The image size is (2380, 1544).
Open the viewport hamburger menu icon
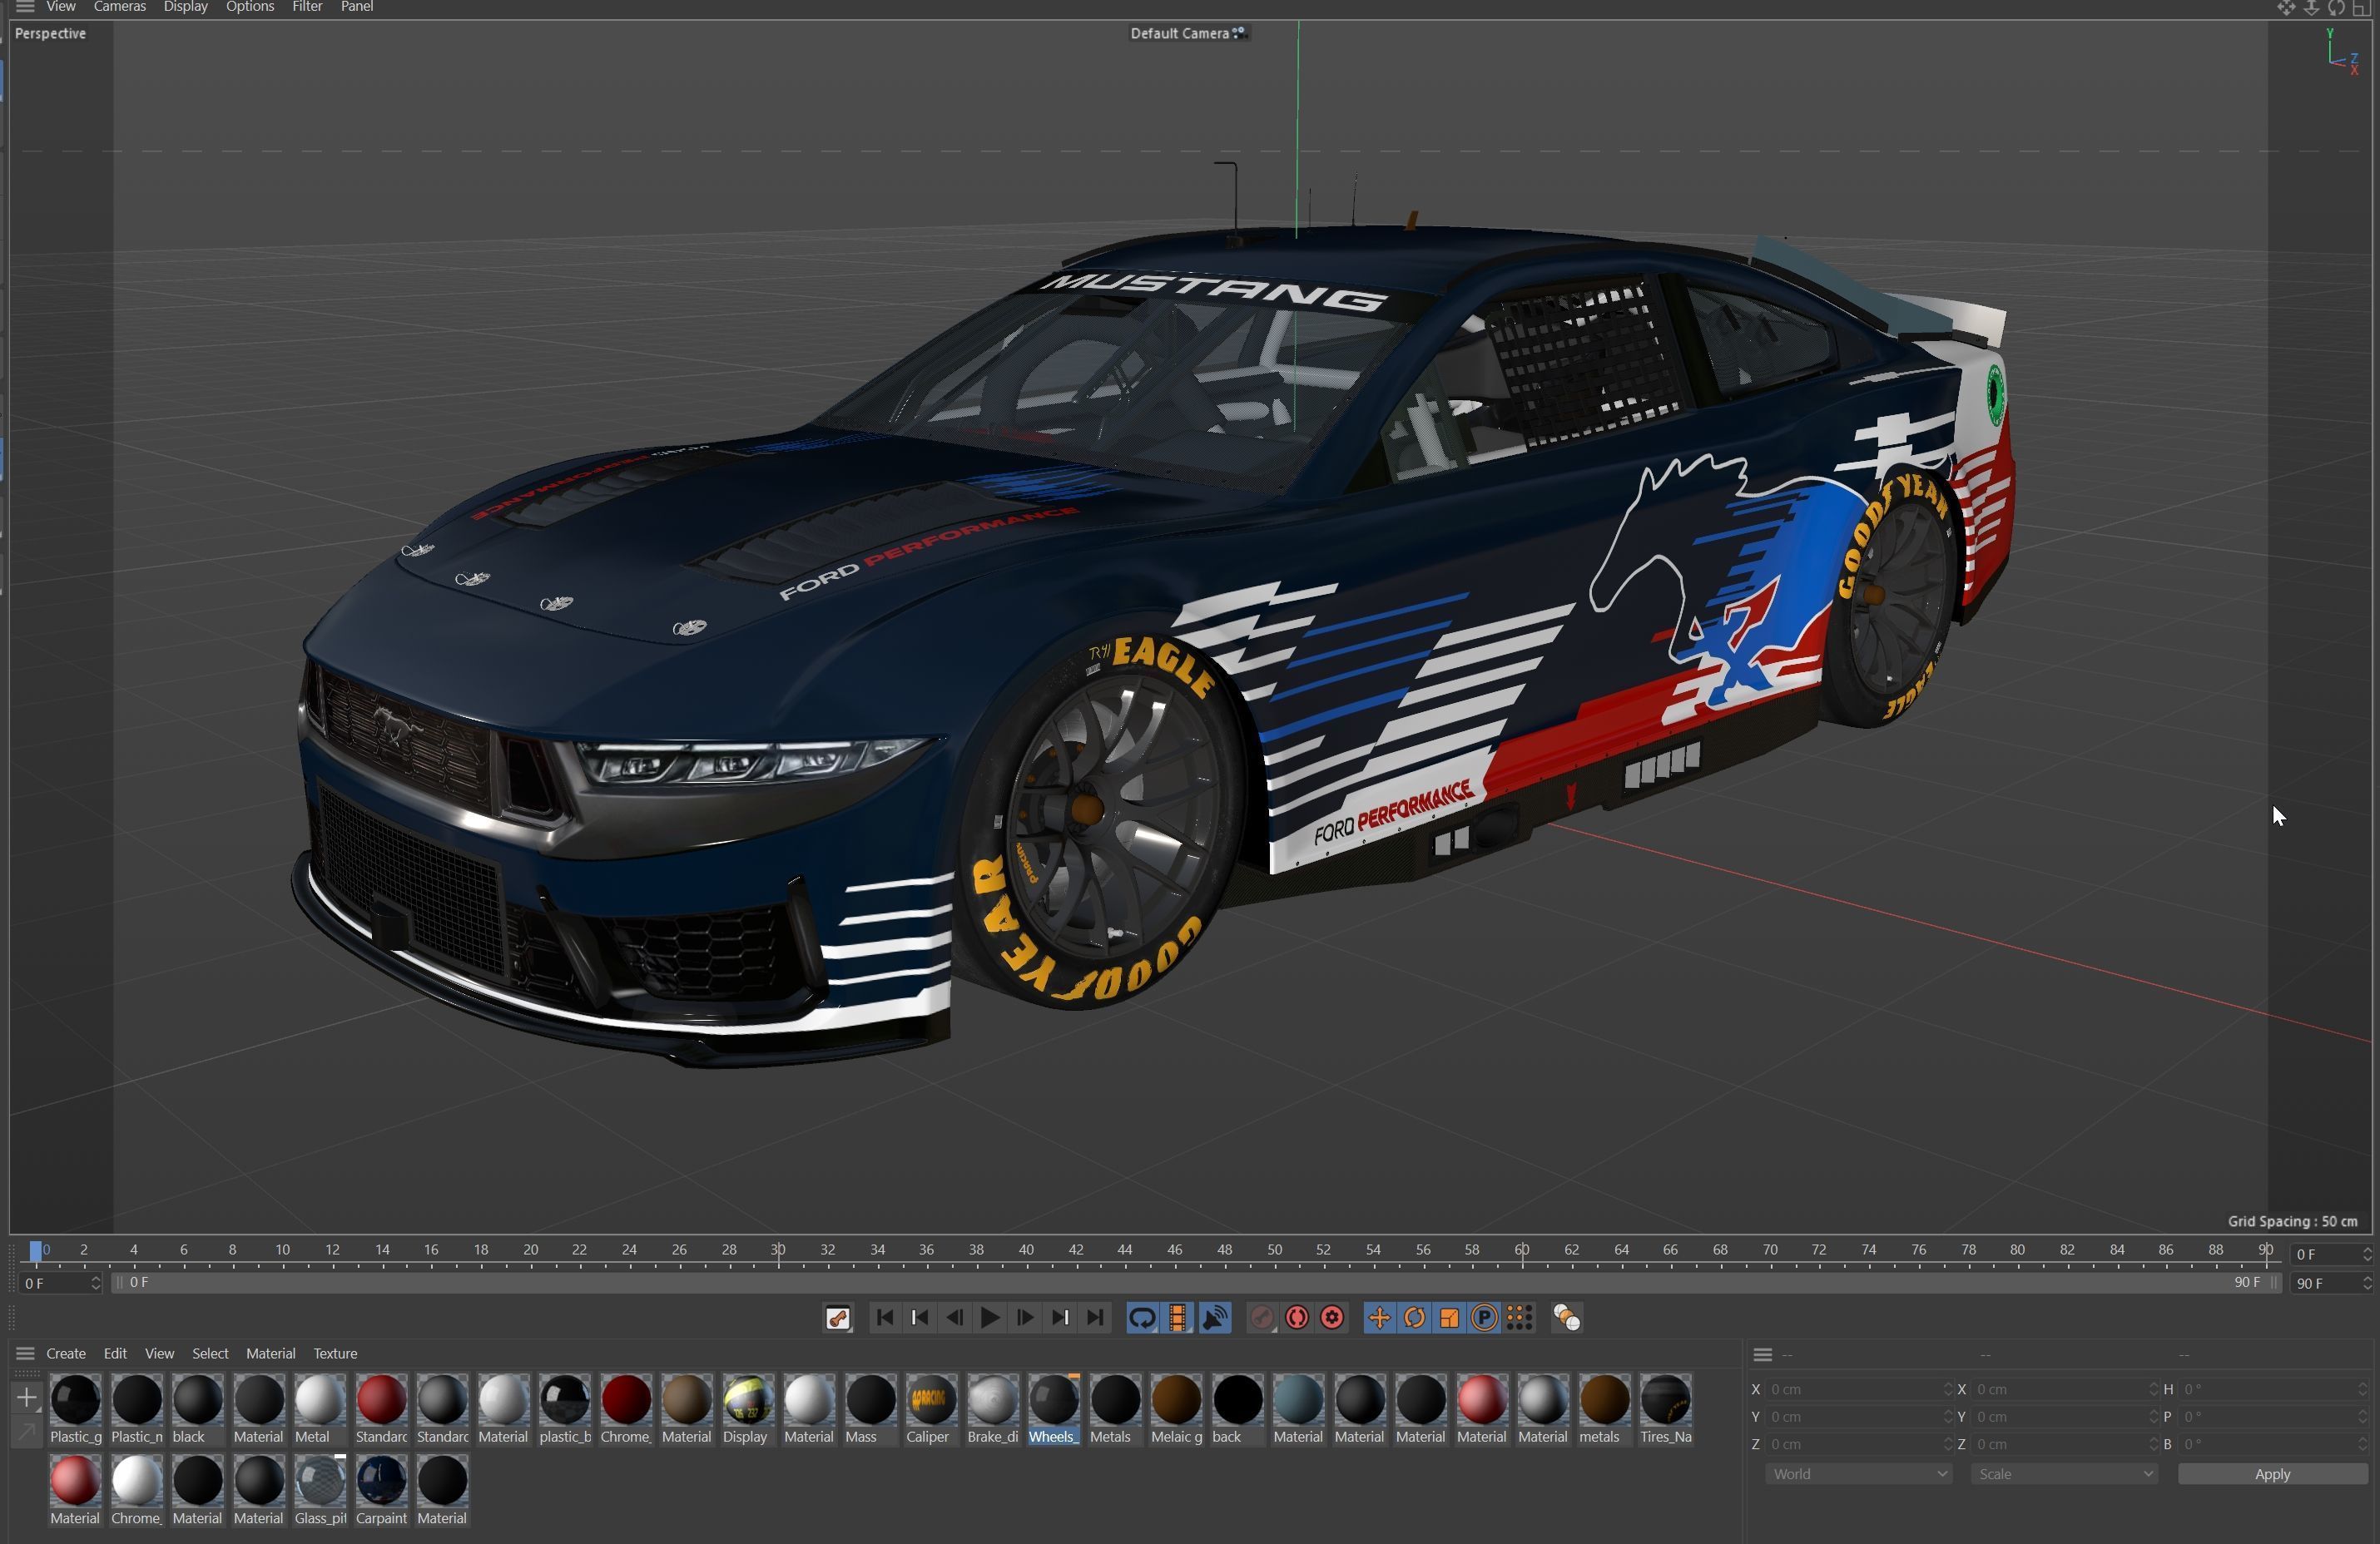point(25,7)
